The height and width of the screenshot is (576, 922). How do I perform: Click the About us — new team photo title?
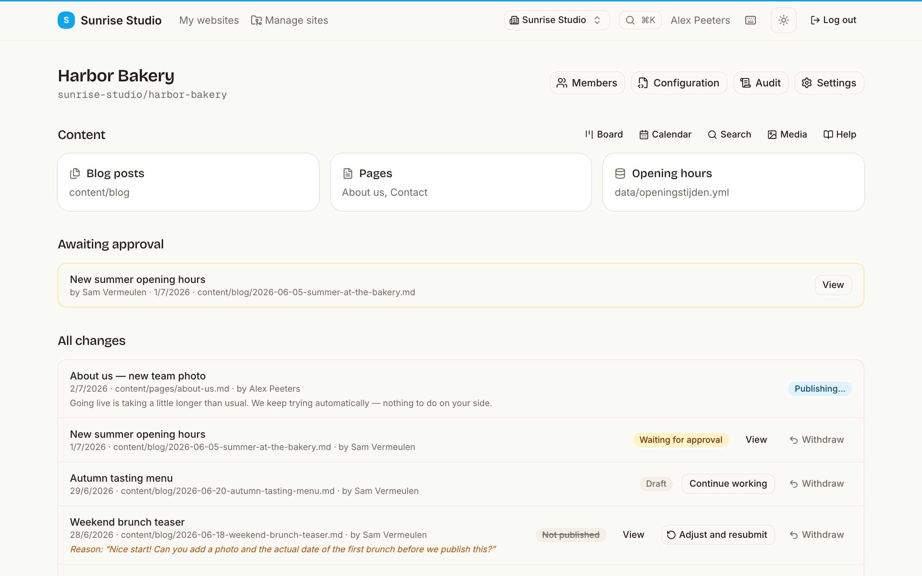(x=138, y=376)
